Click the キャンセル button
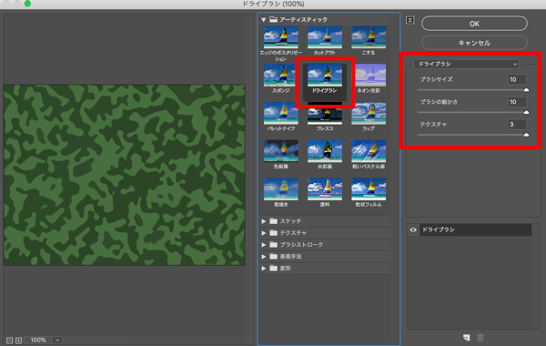 [474, 43]
